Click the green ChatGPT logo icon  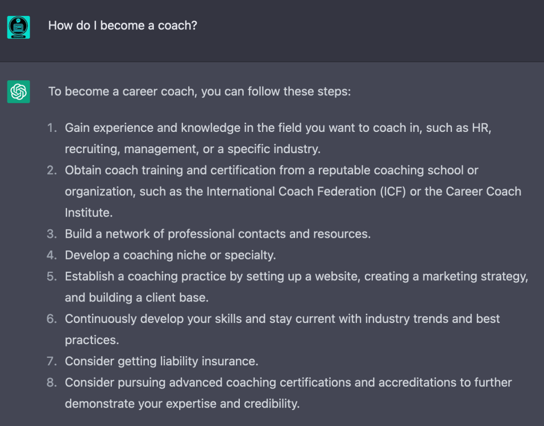[x=19, y=91]
